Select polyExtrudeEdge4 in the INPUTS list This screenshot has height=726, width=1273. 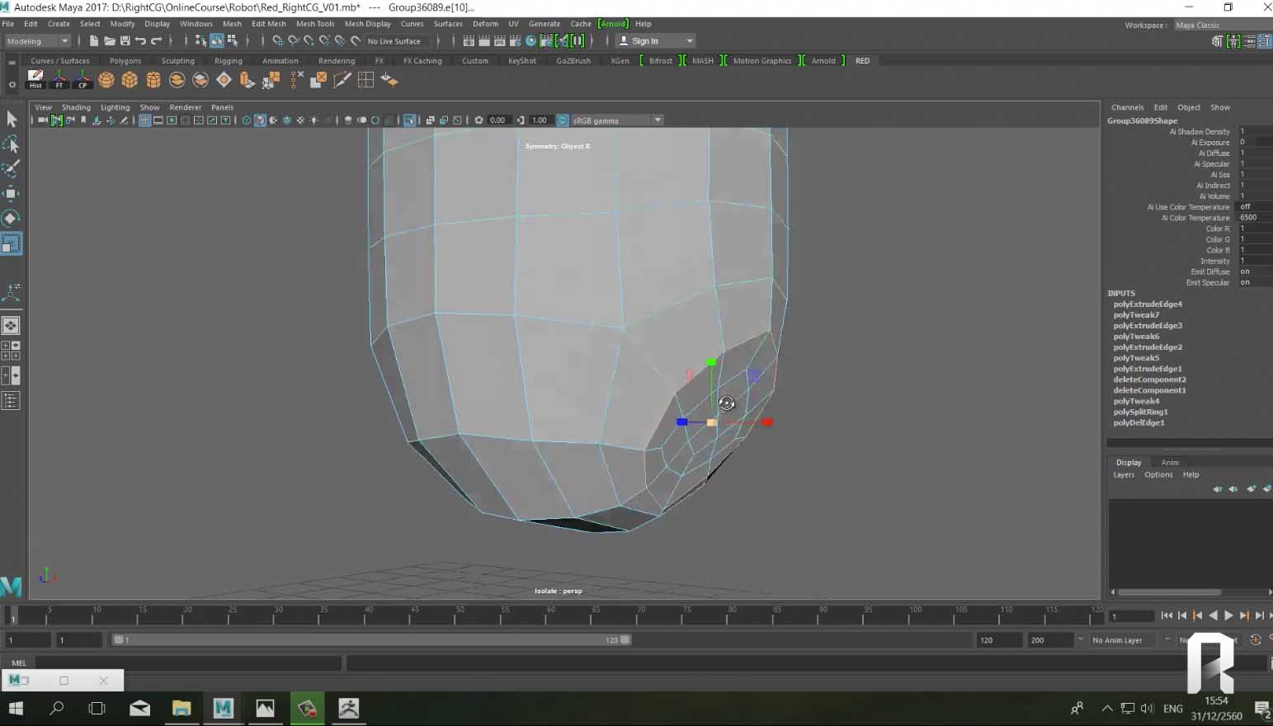(1148, 304)
